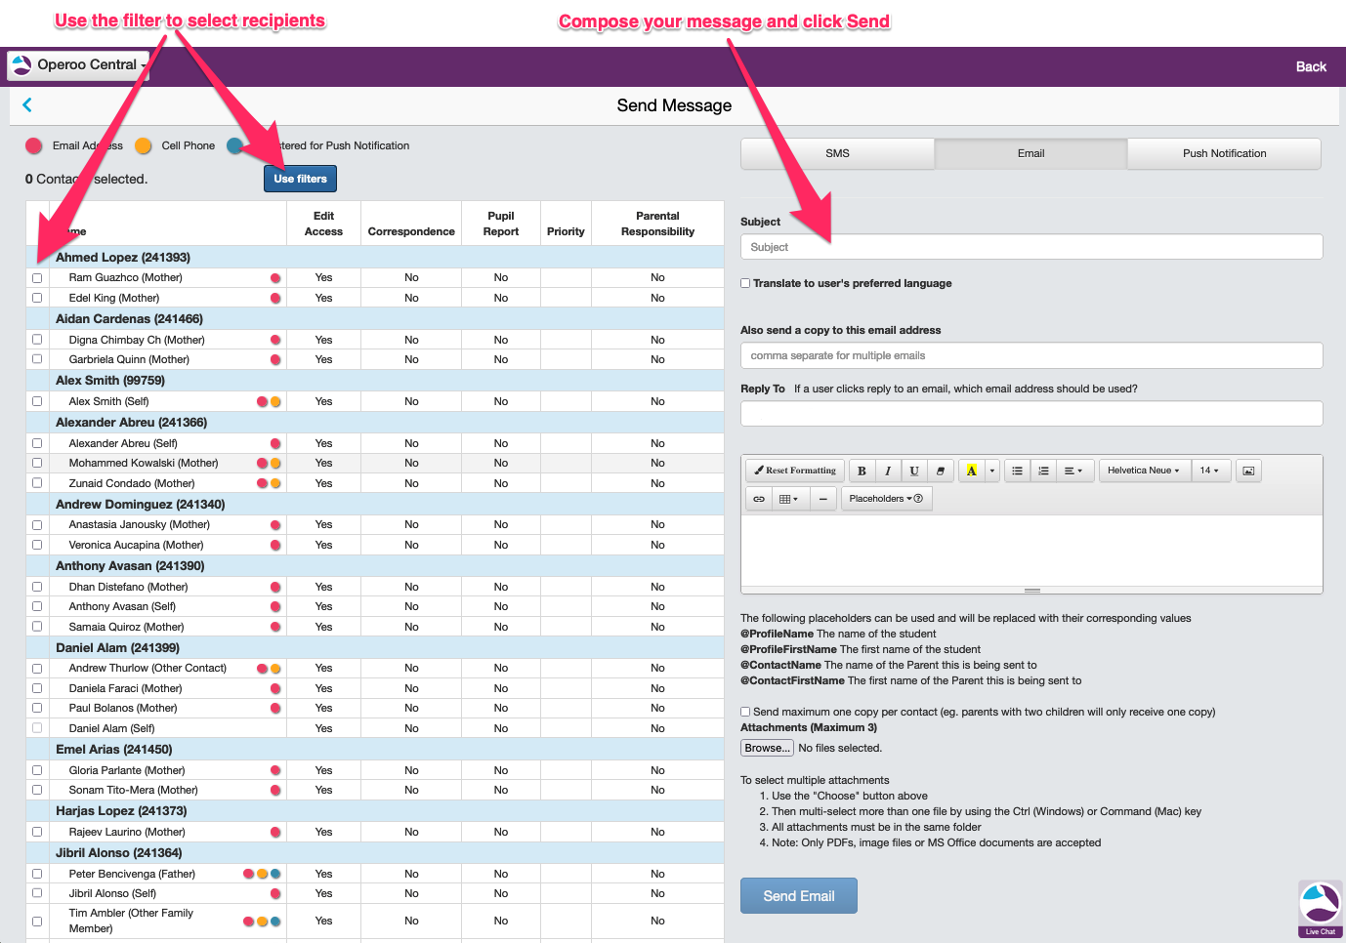Apply italic formatting in the editor
1346x943 pixels.
(888, 471)
